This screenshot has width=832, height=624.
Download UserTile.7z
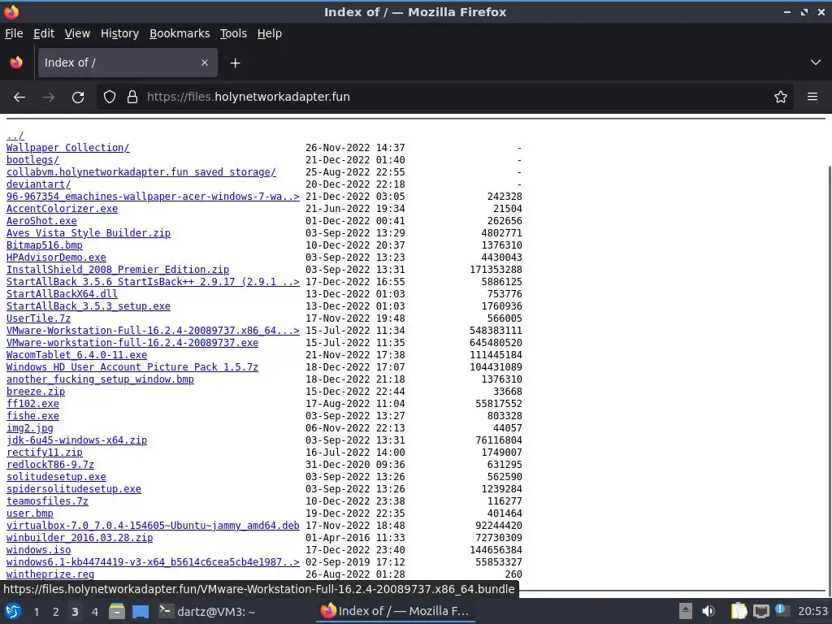tap(38, 318)
